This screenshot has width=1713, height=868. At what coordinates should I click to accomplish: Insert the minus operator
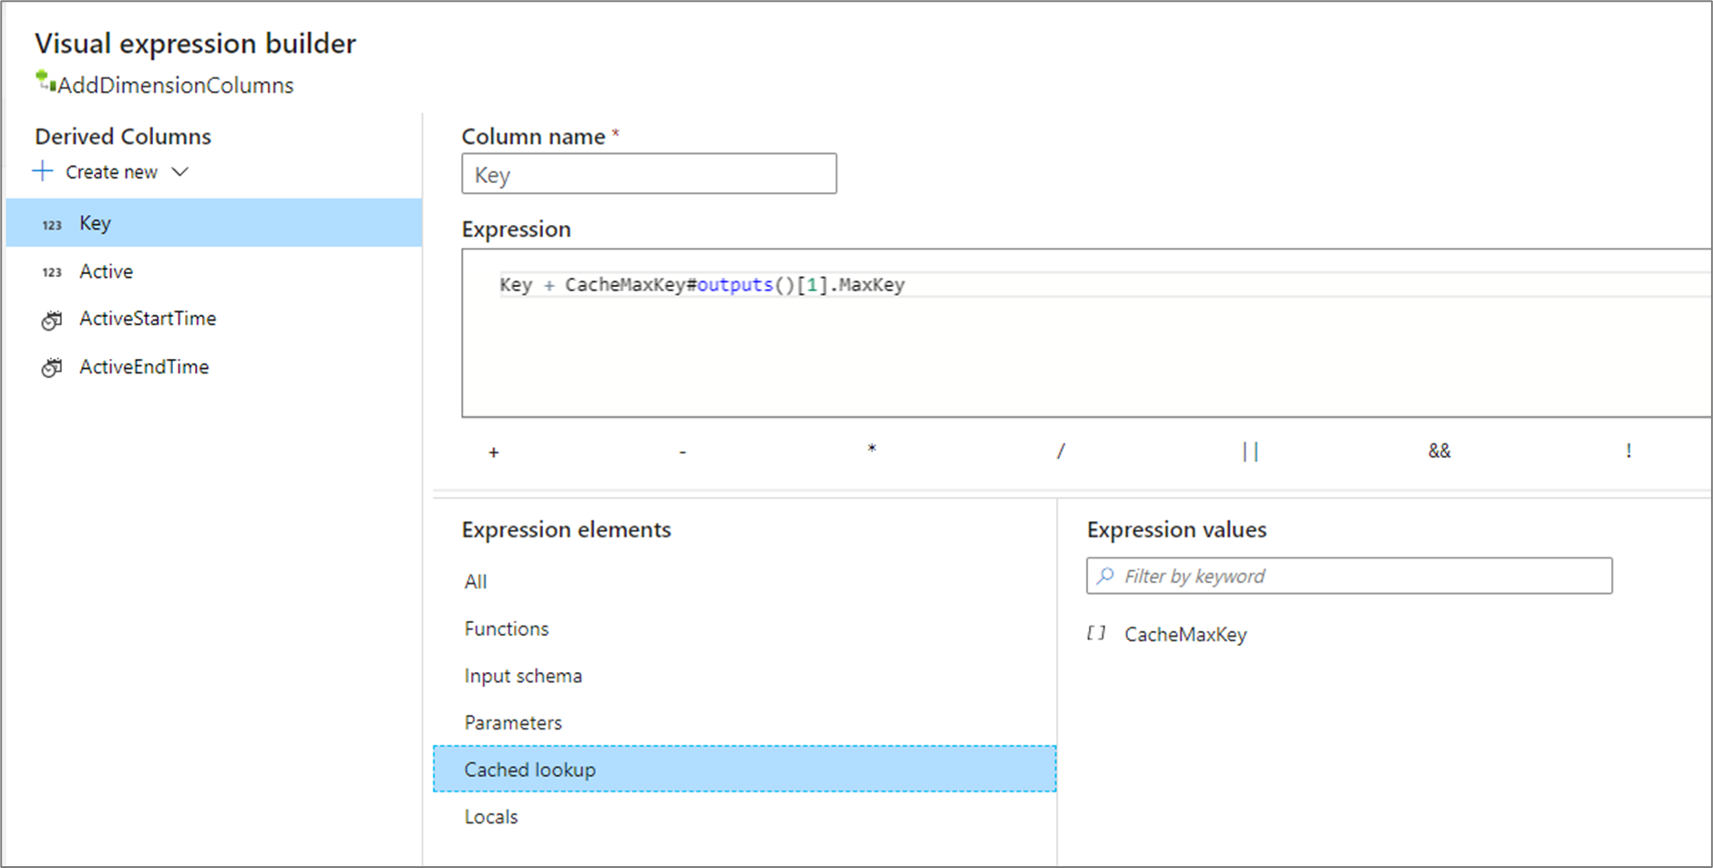tap(682, 452)
